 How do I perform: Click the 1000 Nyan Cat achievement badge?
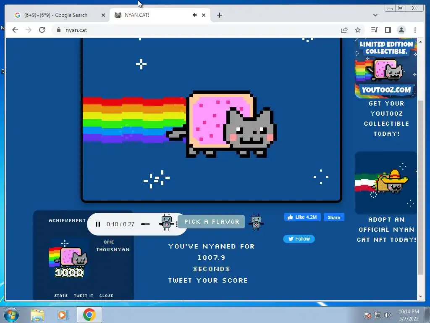(68, 259)
